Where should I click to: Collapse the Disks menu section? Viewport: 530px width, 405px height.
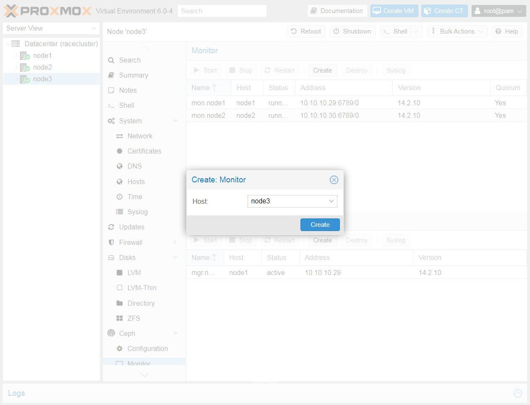pyautogui.click(x=175, y=258)
